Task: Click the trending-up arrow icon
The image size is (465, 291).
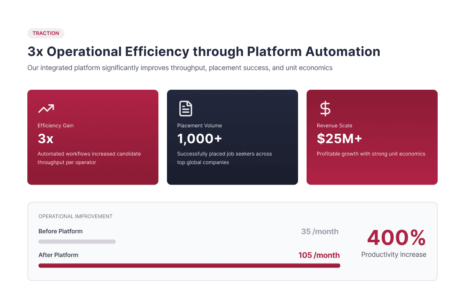Action: pyautogui.click(x=46, y=109)
